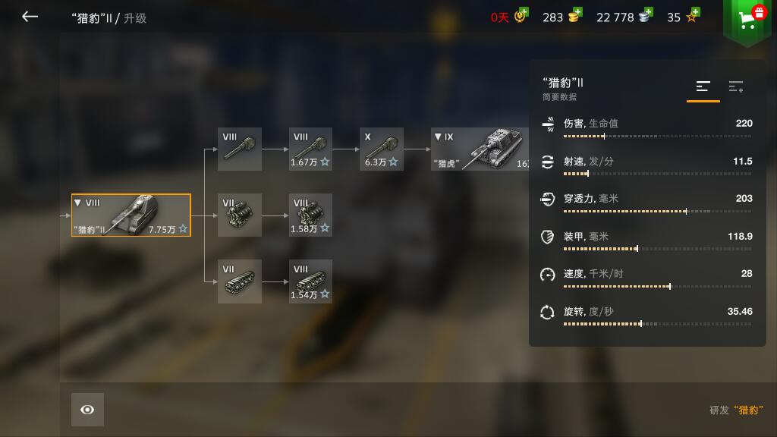Viewport: 777px width, 437px height.
Task: Open the 研发 "猎豹" research link
Action: tap(736, 410)
